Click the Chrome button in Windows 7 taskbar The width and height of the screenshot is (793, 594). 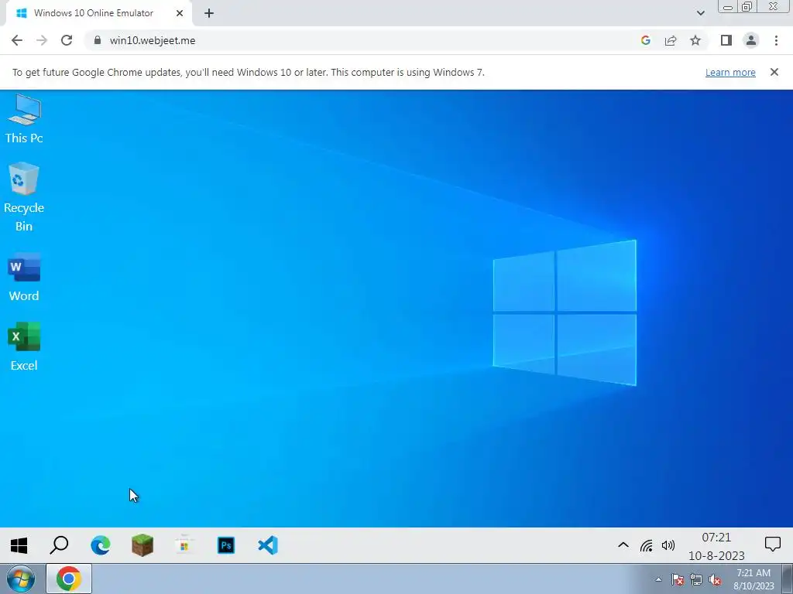click(69, 579)
